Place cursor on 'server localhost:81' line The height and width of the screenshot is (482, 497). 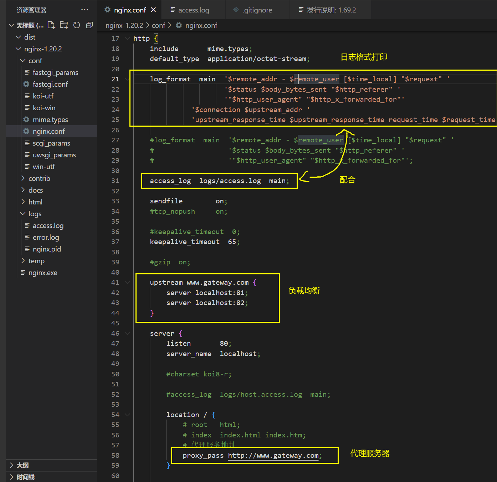coord(207,293)
